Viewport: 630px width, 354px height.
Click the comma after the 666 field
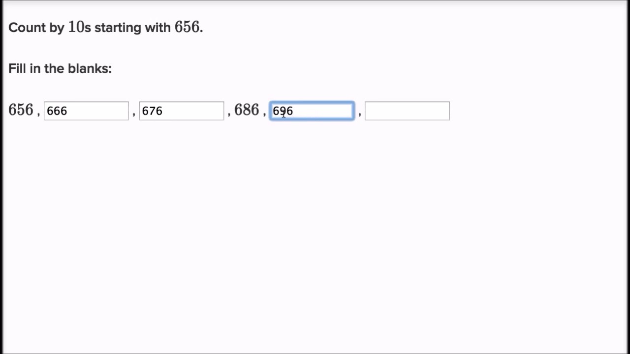[133, 114]
